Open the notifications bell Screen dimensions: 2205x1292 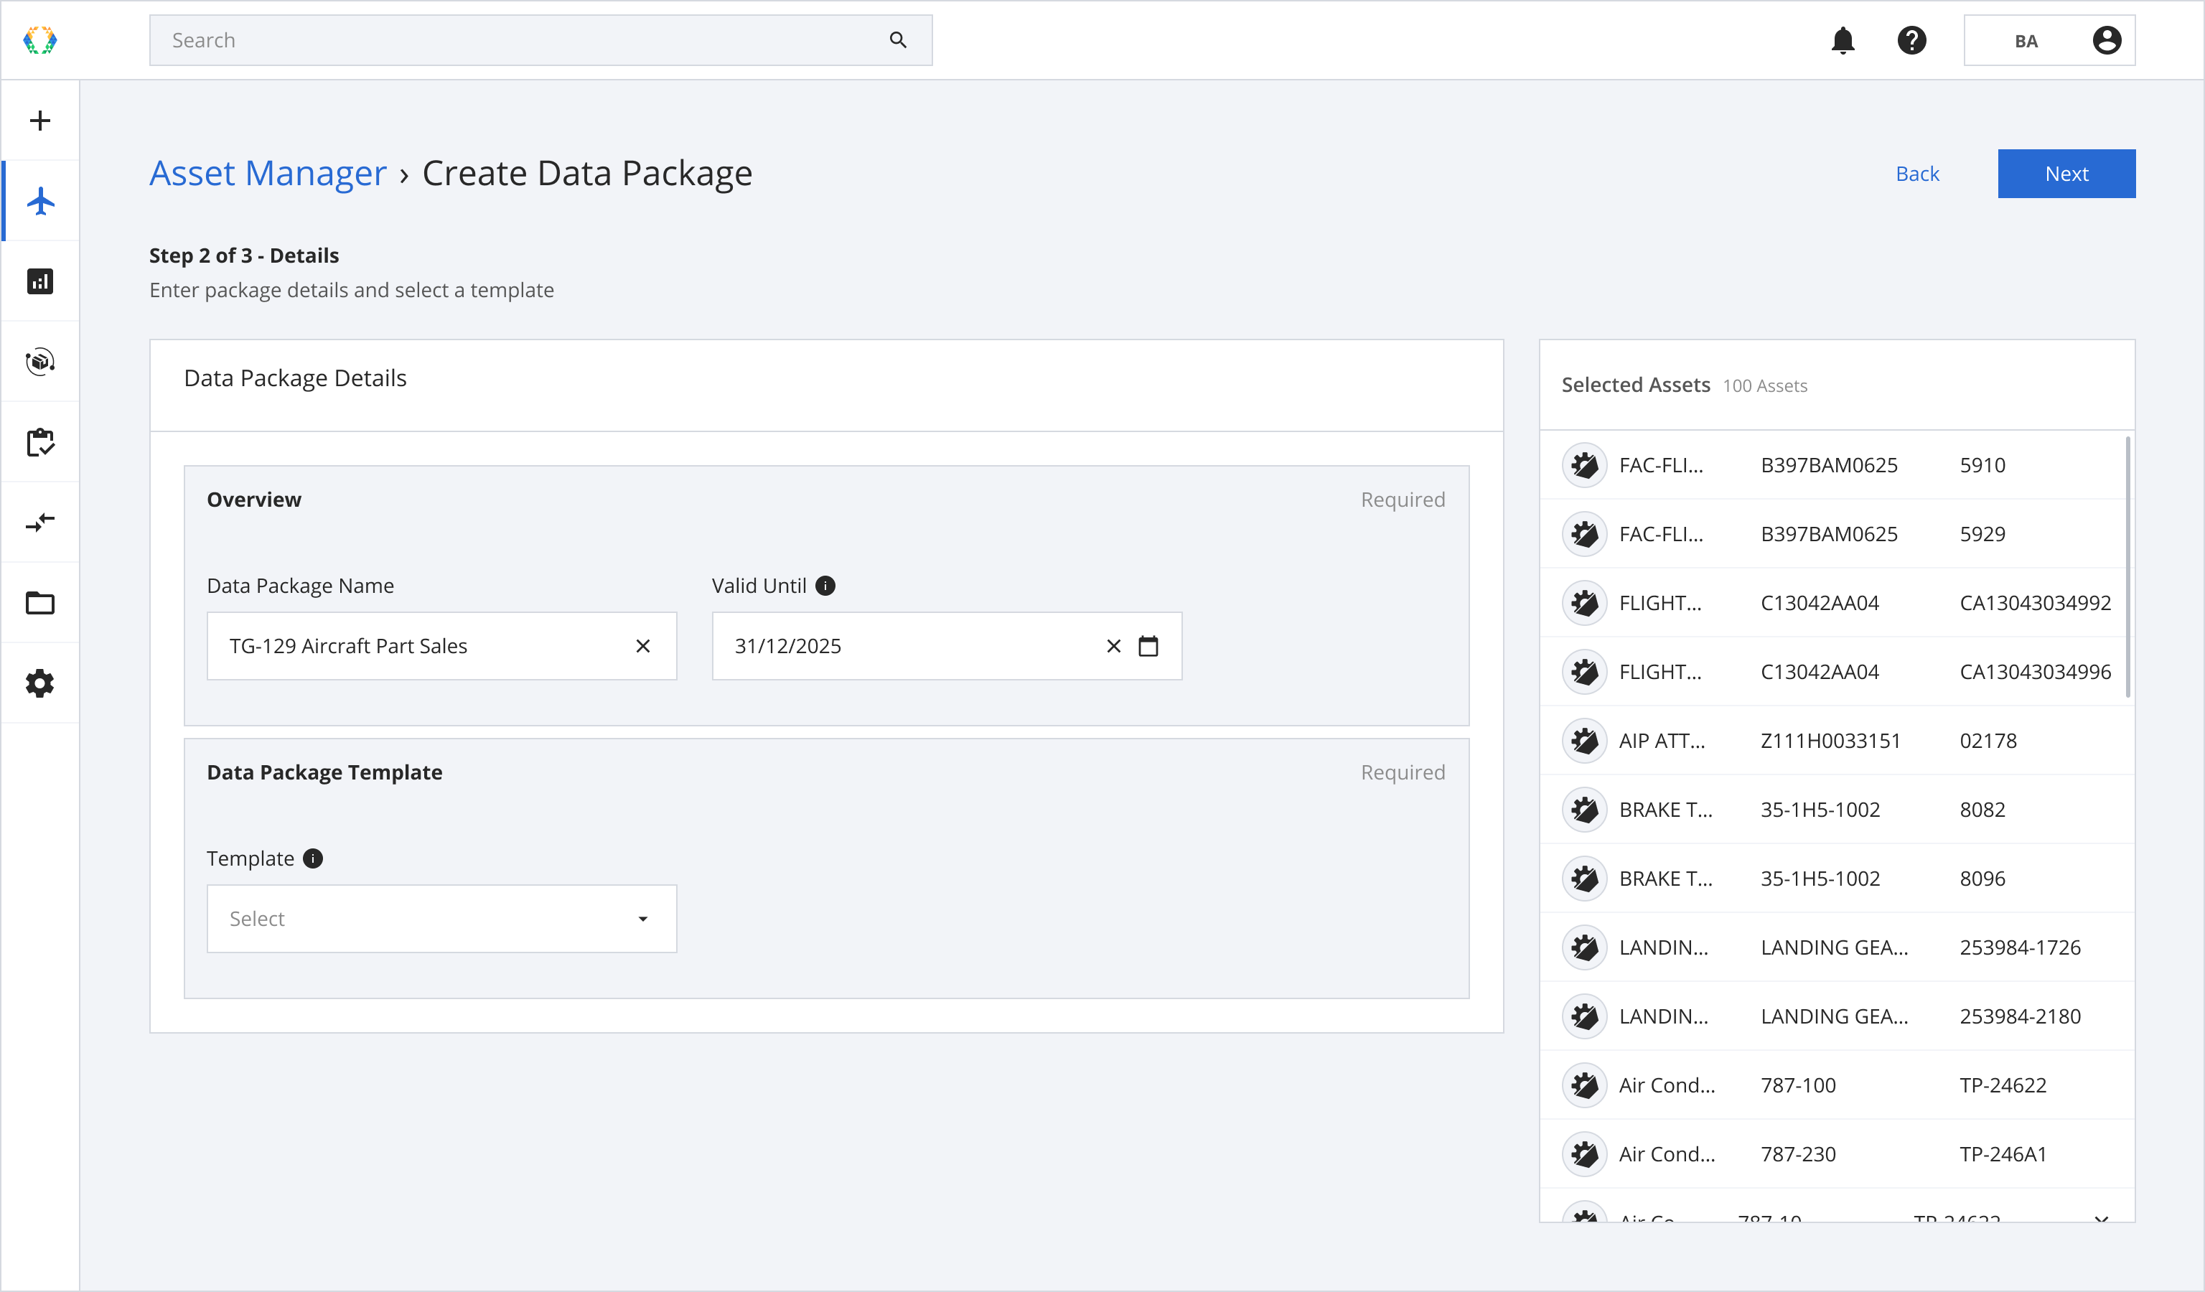1843,40
